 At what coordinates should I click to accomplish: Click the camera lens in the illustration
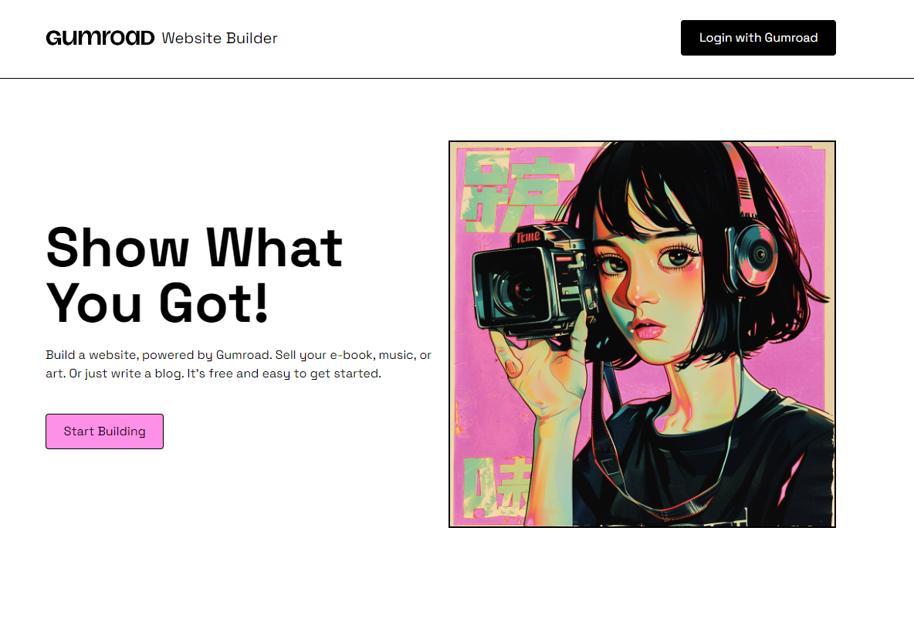coord(516,292)
